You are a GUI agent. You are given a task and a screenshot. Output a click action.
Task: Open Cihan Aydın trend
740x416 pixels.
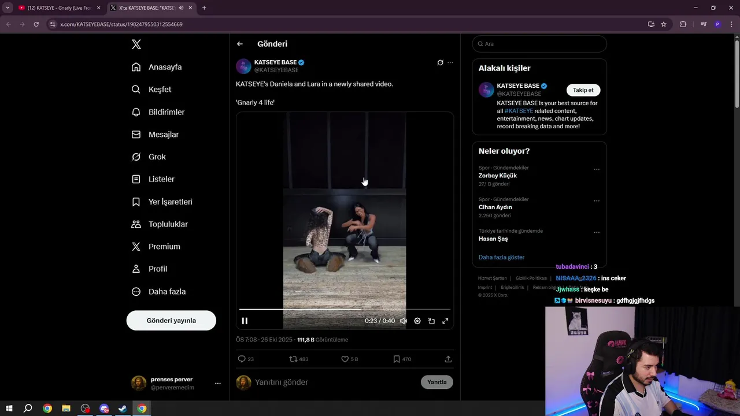point(495,207)
